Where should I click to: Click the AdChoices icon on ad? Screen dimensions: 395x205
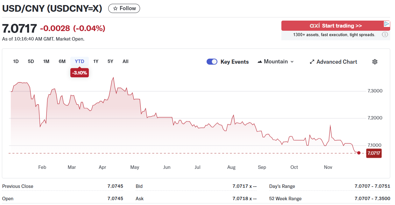(x=386, y=24)
